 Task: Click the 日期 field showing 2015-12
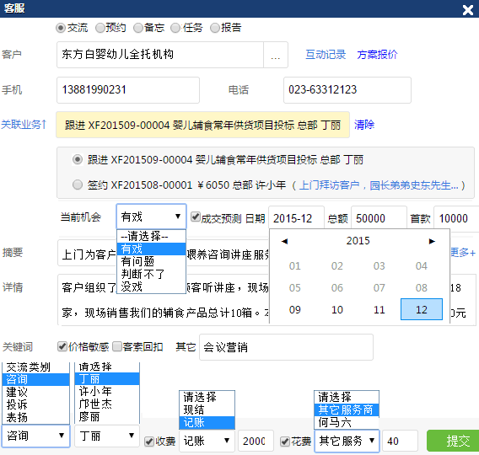coord(296,218)
